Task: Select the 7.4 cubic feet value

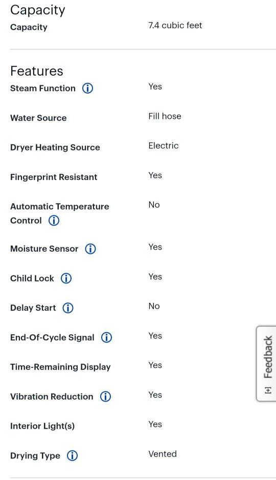Action: pos(175,25)
